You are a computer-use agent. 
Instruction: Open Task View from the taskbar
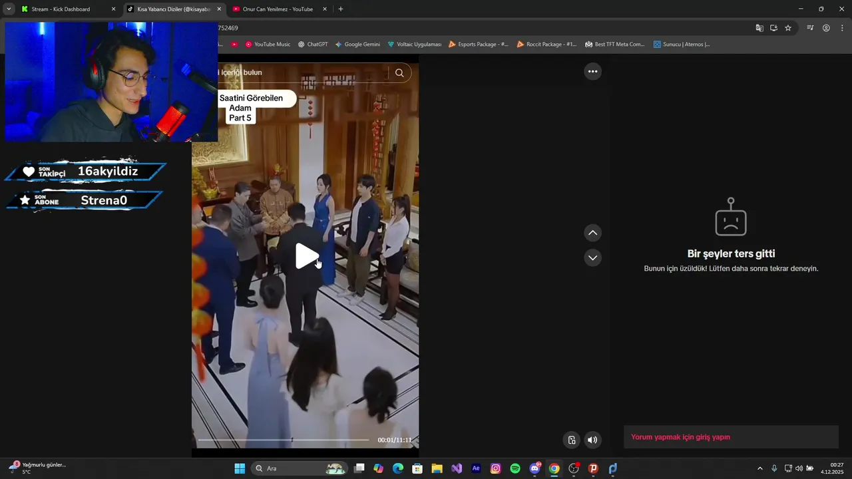click(359, 468)
